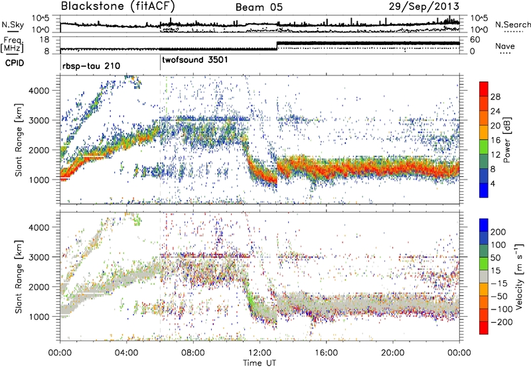Click the 'twofsound 3501' CPID label
Screen dimensions: 531x367
click(195, 60)
